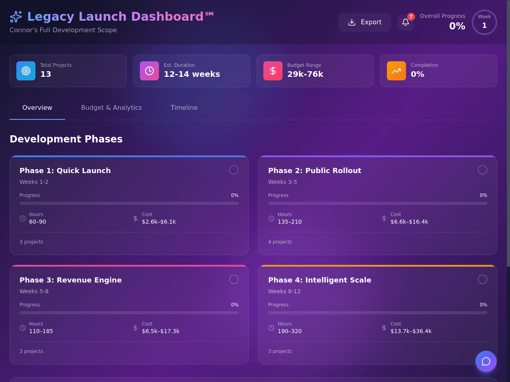Click the Week 1 circular indicator

[484, 22]
